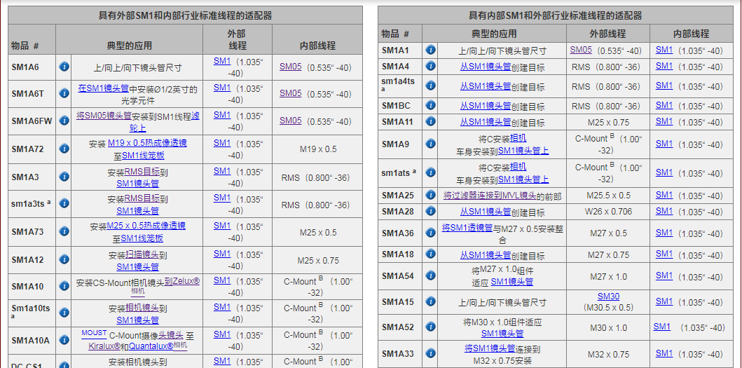Open info icon in SM1BC row

(x=431, y=106)
